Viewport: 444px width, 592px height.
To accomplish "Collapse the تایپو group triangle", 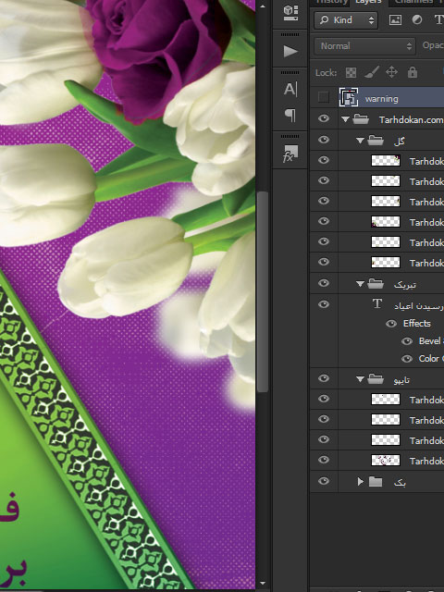I will pyautogui.click(x=360, y=378).
